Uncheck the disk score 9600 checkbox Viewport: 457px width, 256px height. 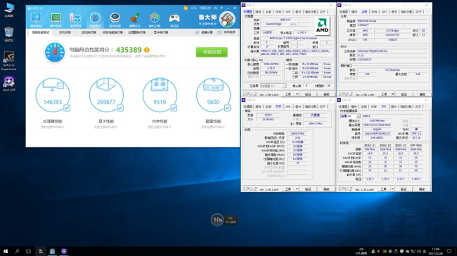(227, 108)
